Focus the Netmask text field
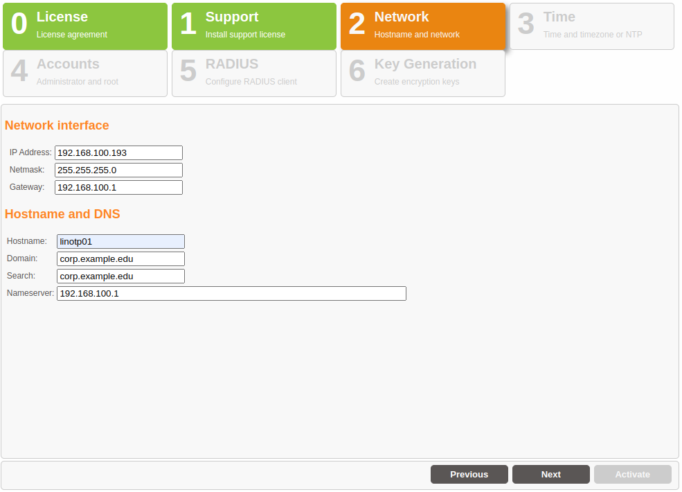Screen dimensions: 682x492 pos(118,170)
